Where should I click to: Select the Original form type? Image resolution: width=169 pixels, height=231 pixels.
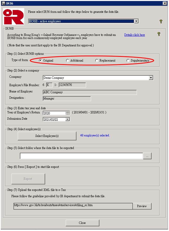[x=40, y=60]
